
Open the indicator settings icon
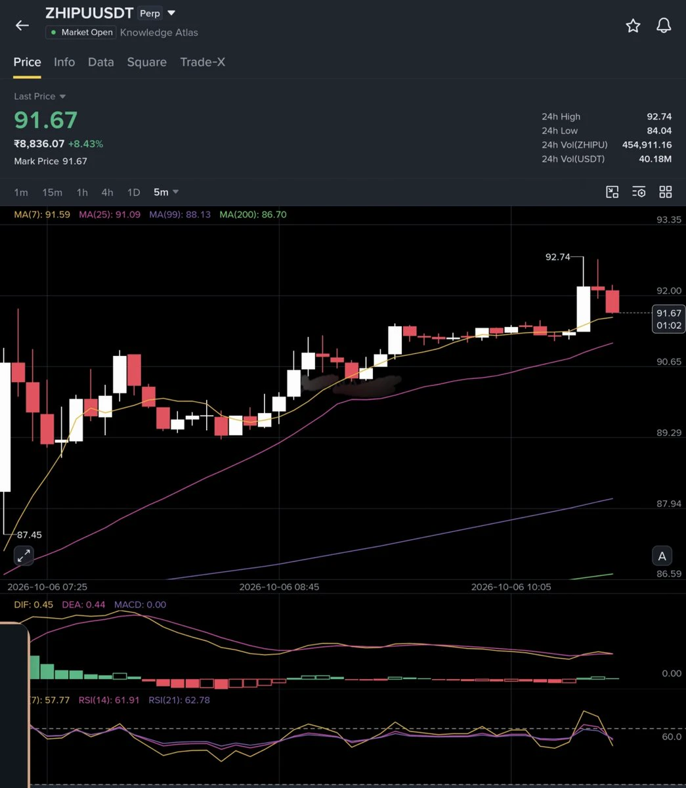[639, 192]
